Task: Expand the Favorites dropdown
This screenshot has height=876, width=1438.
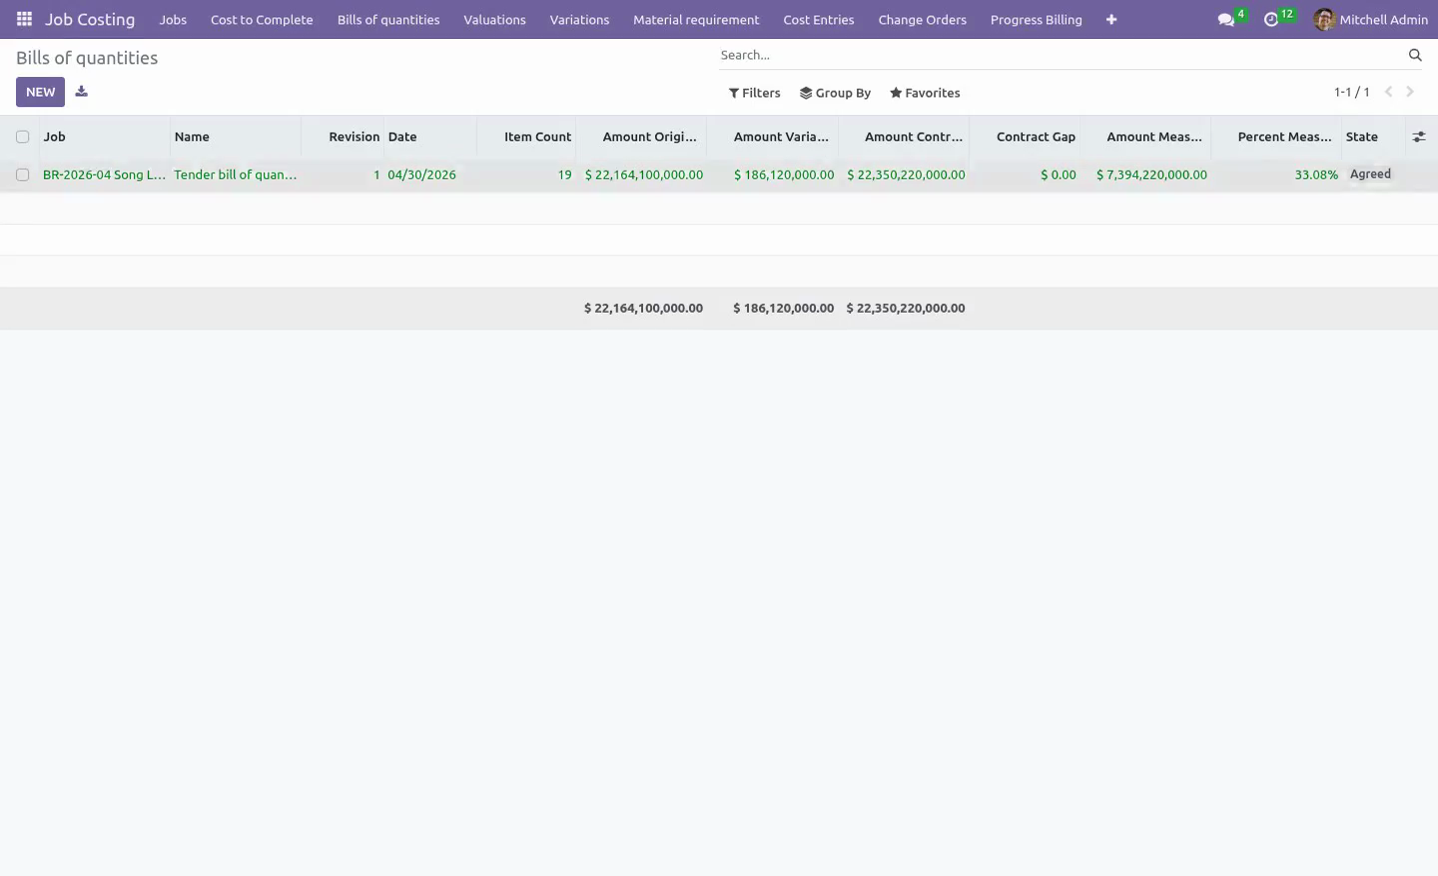Action: point(925,93)
